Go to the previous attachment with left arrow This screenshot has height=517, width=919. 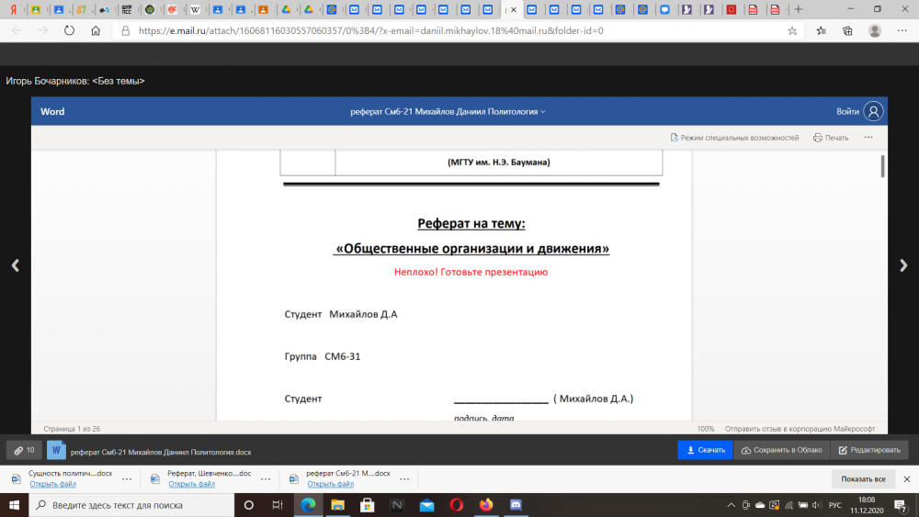[x=15, y=265]
